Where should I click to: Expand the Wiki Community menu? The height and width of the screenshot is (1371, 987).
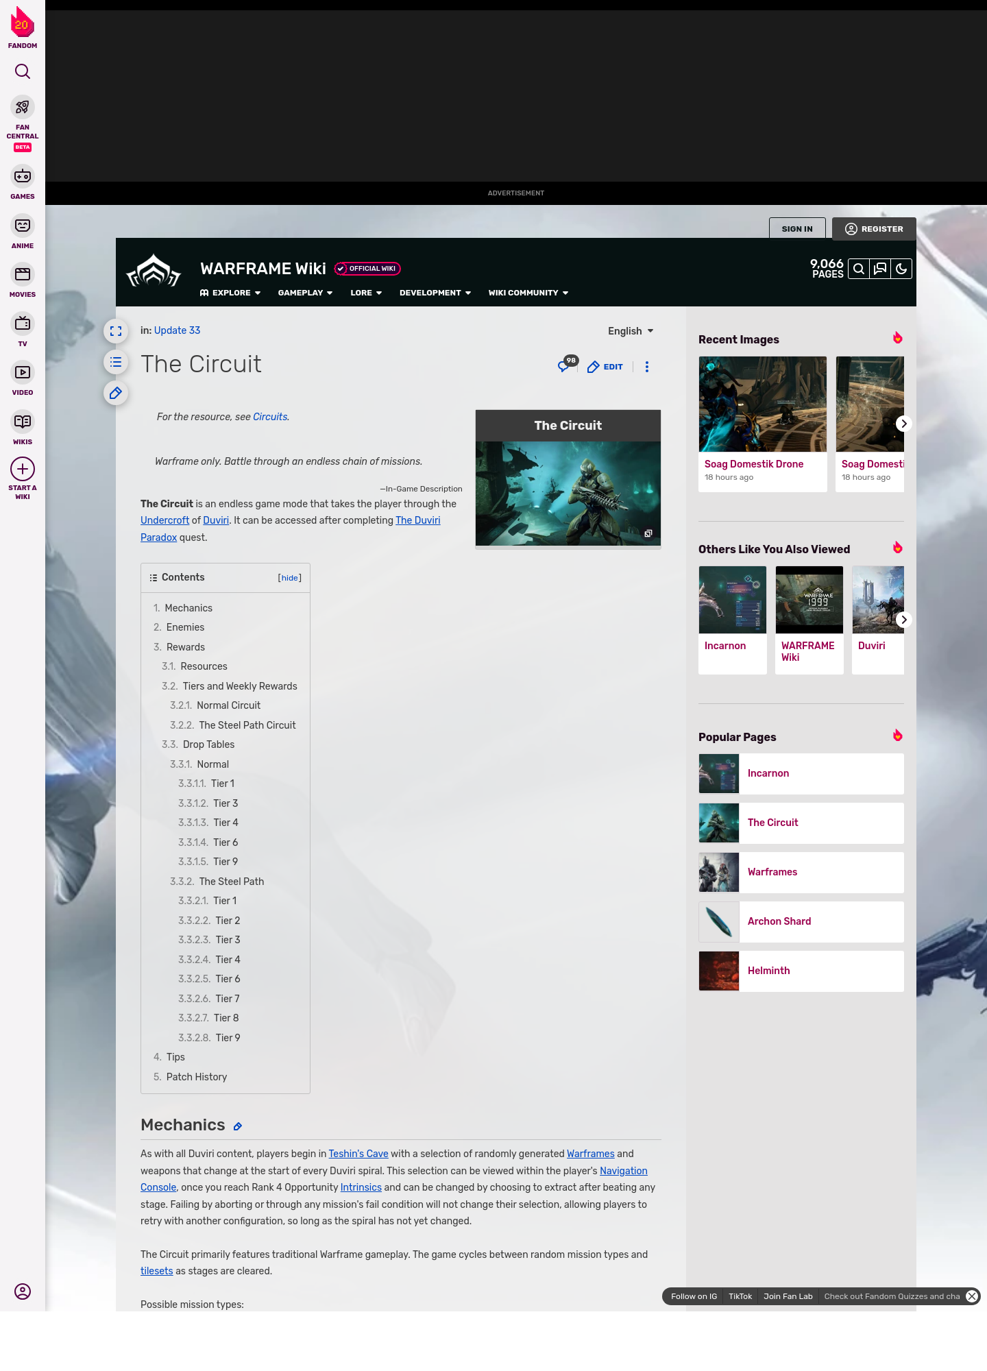click(x=528, y=293)
